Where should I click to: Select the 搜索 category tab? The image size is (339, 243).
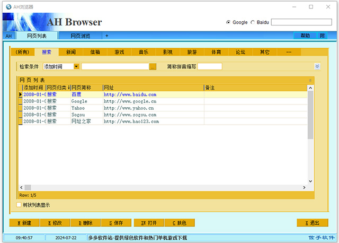tap(47, 52)
